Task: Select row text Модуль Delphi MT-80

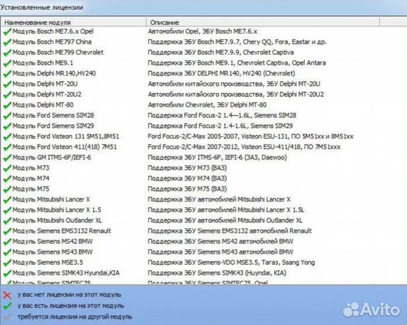Action: pyautogui.click(x=43, y=105)
